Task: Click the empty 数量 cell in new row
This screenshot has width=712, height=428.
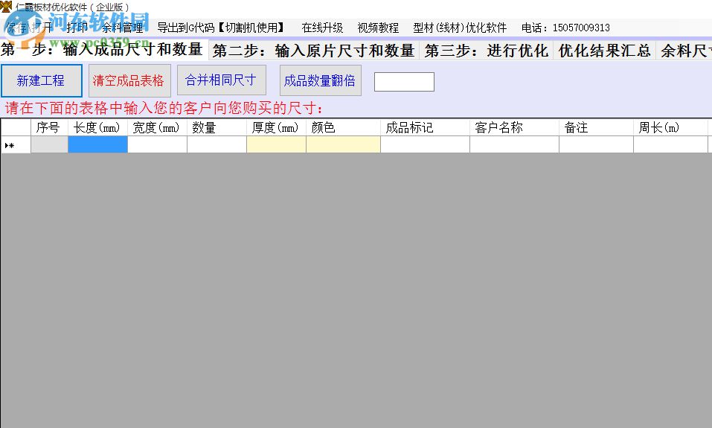Action: point(217,144)
